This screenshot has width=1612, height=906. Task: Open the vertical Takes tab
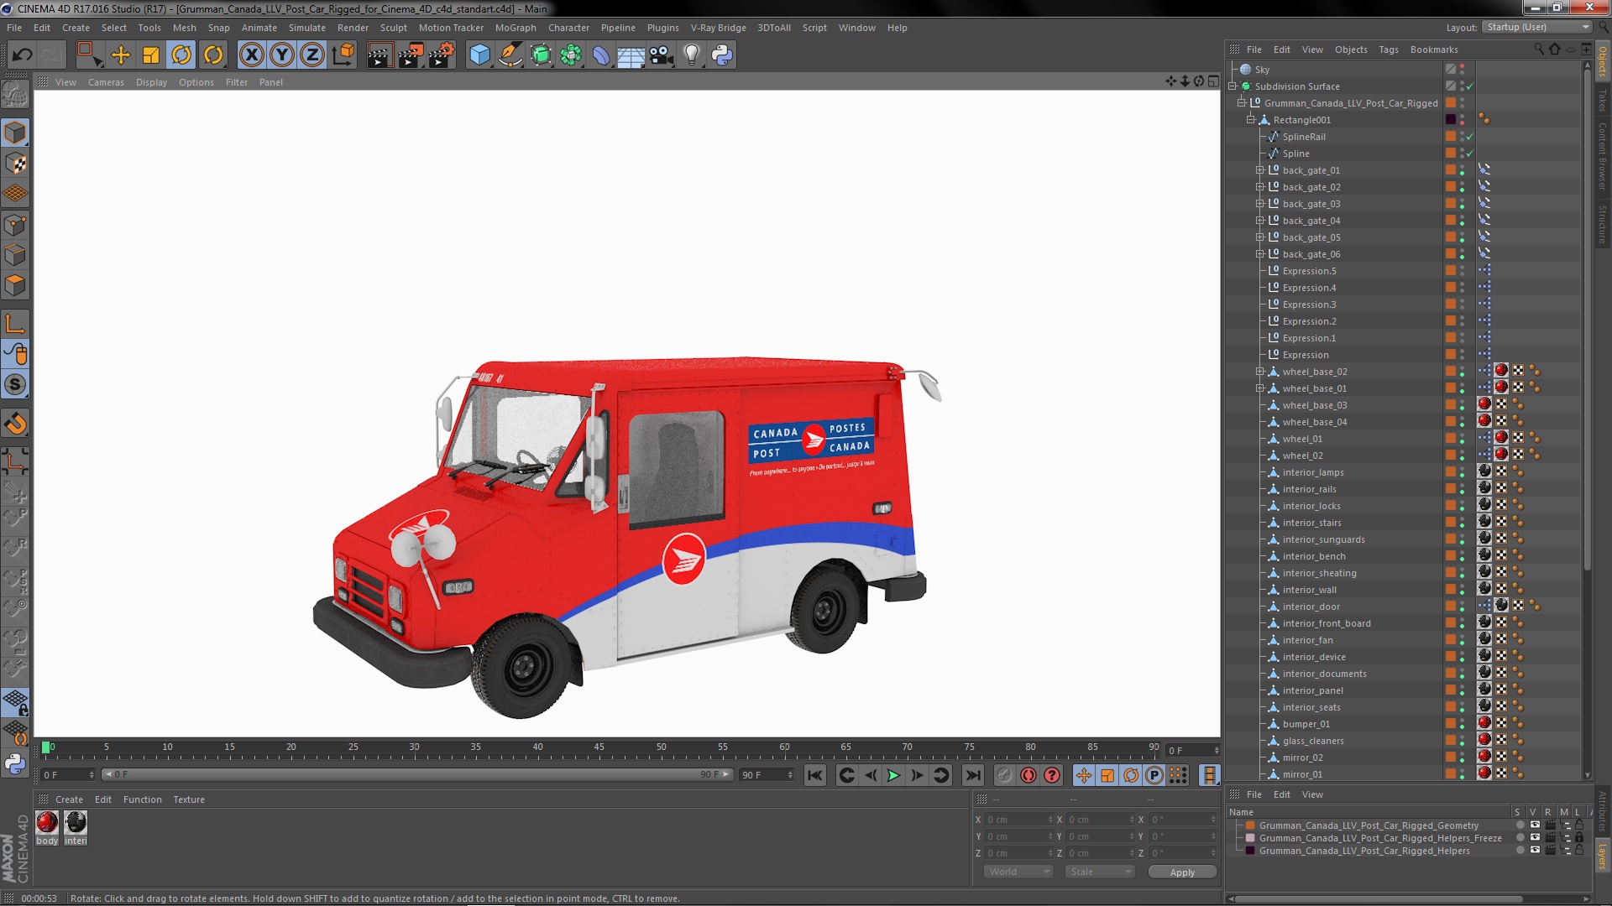click(x=1602, y=101)
